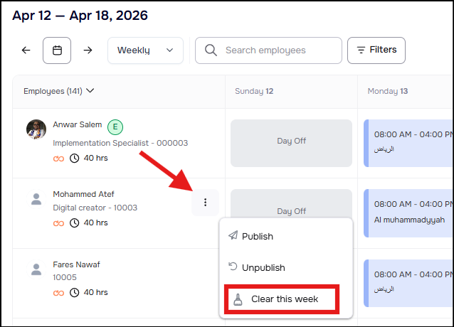Open the calendar date picker
The image size is (454, 327).
(x=57, y=50)
